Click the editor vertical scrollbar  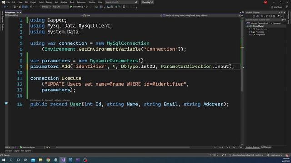[x=242, y=55]
